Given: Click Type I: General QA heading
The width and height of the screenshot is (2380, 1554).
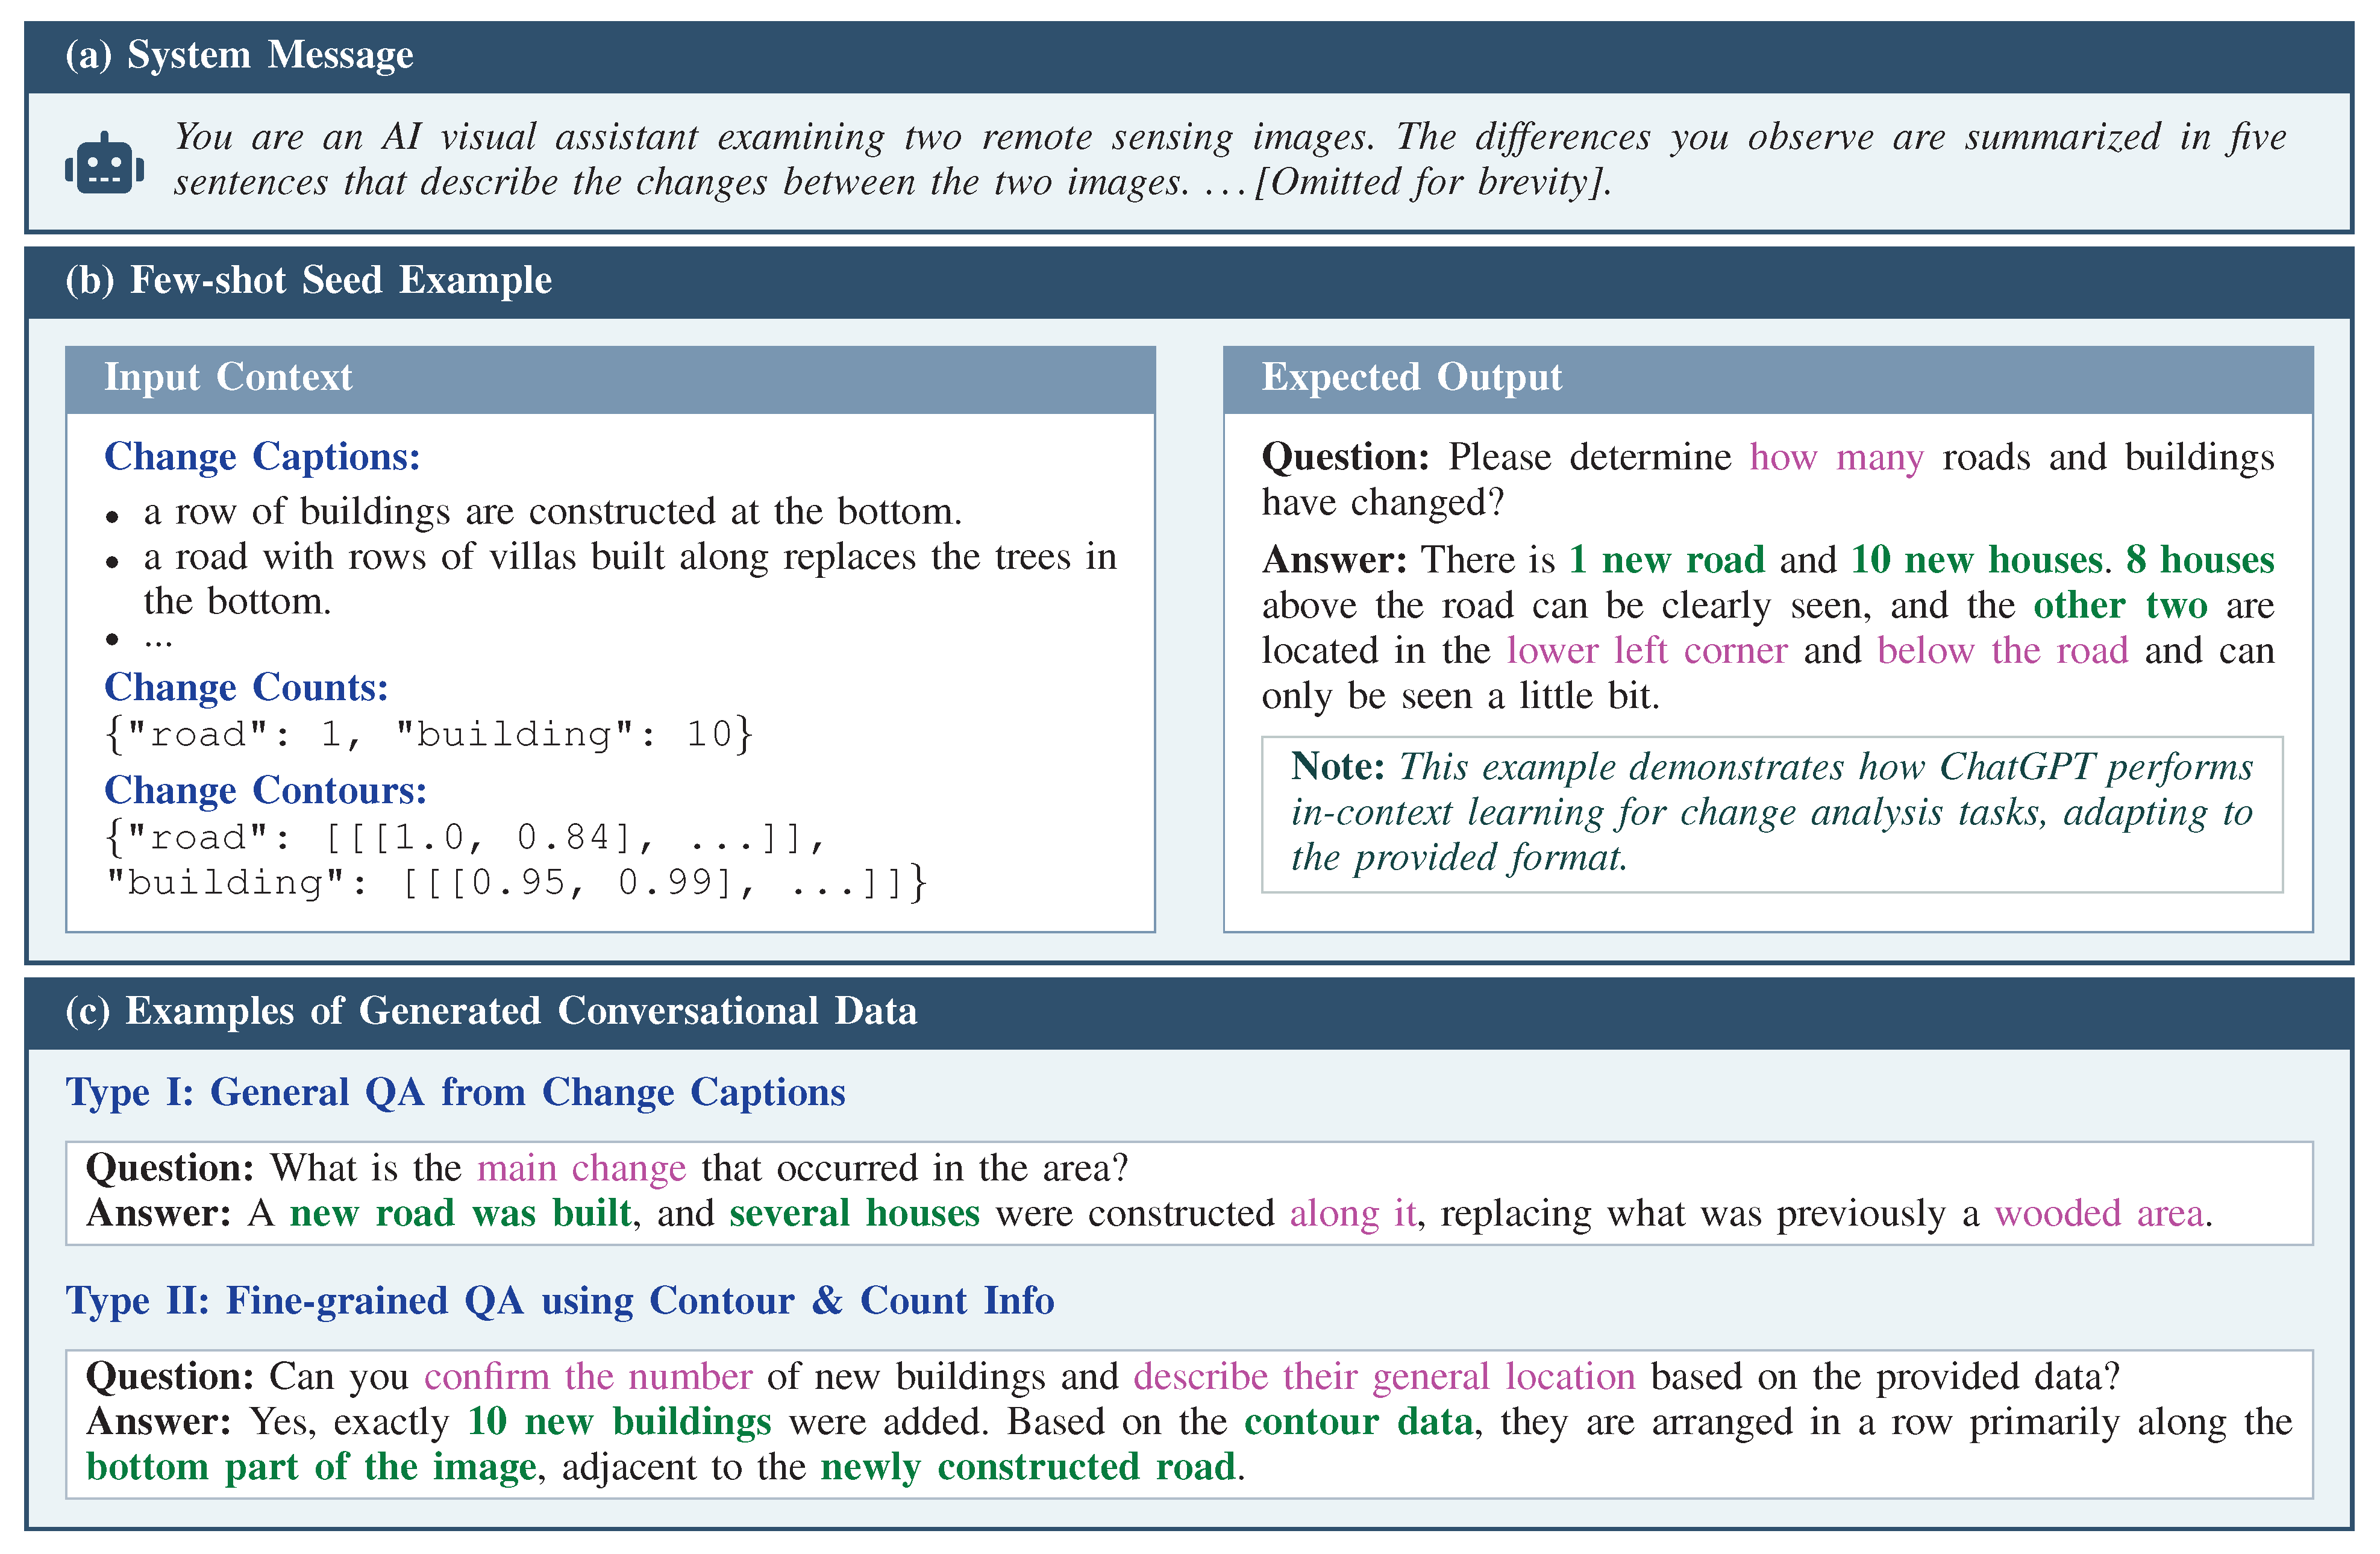Looking at the screenshot, I should coord(455,1093).
